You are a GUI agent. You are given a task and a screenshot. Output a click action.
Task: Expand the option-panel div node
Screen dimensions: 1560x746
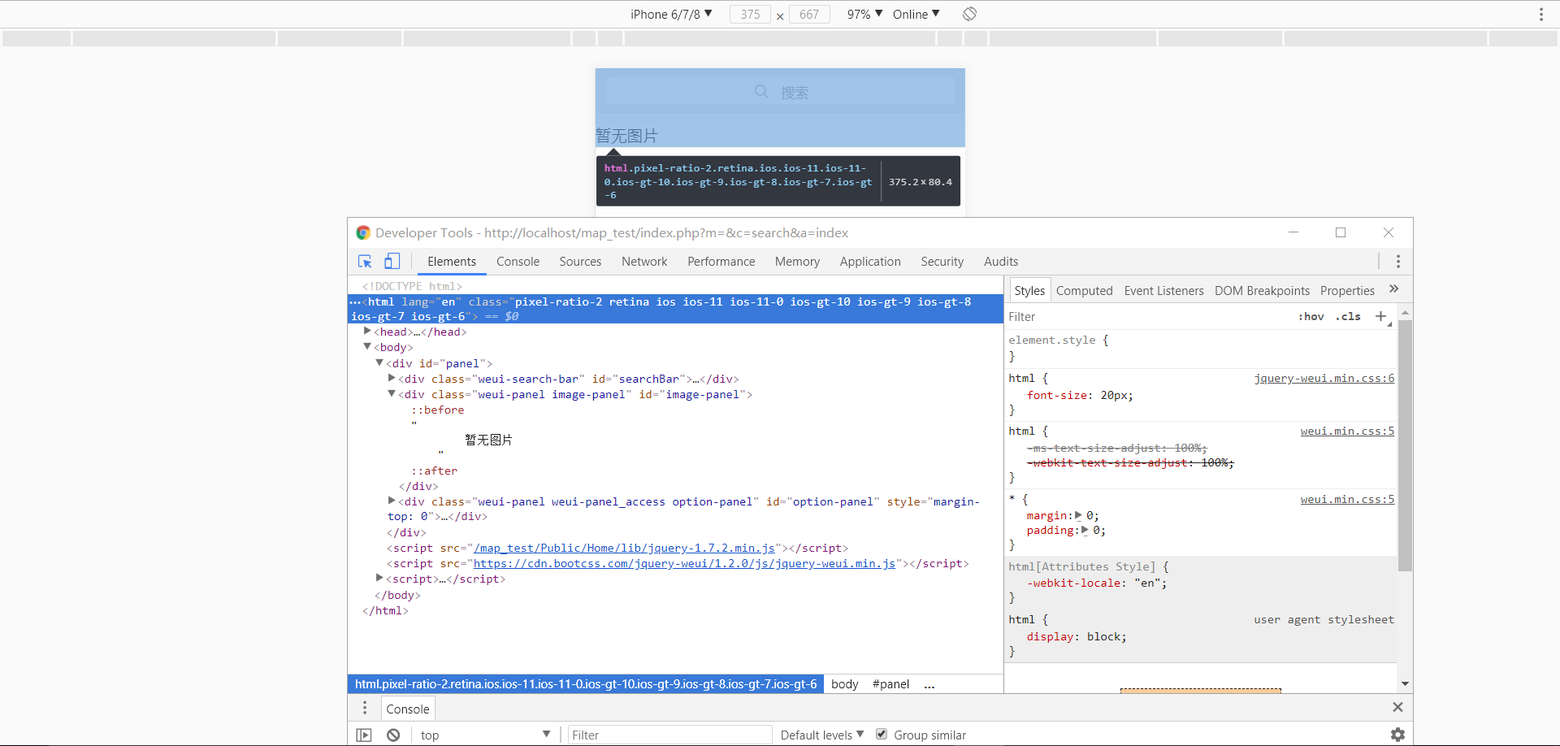pyautogui.click(x=392, y=501)
